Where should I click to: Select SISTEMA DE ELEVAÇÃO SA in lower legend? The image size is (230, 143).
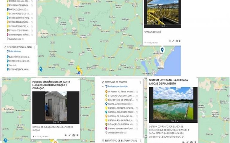click(x=122, y=116)
